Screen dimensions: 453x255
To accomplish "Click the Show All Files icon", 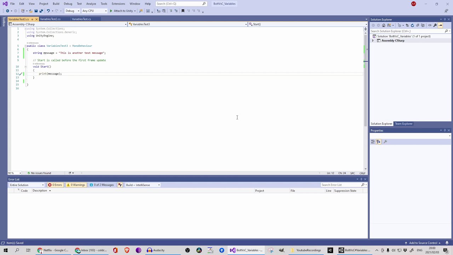I will [423, 25].
